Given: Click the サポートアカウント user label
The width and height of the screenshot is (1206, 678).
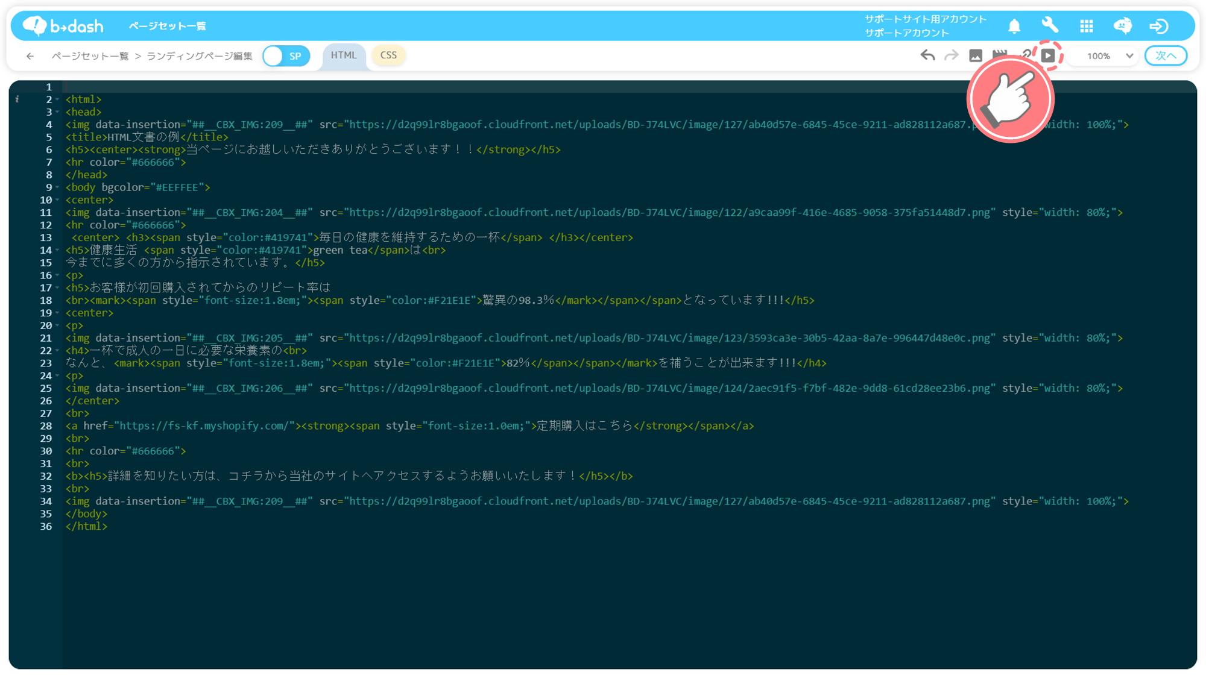Looking at the screenshot, I should (x=906, y=33).
